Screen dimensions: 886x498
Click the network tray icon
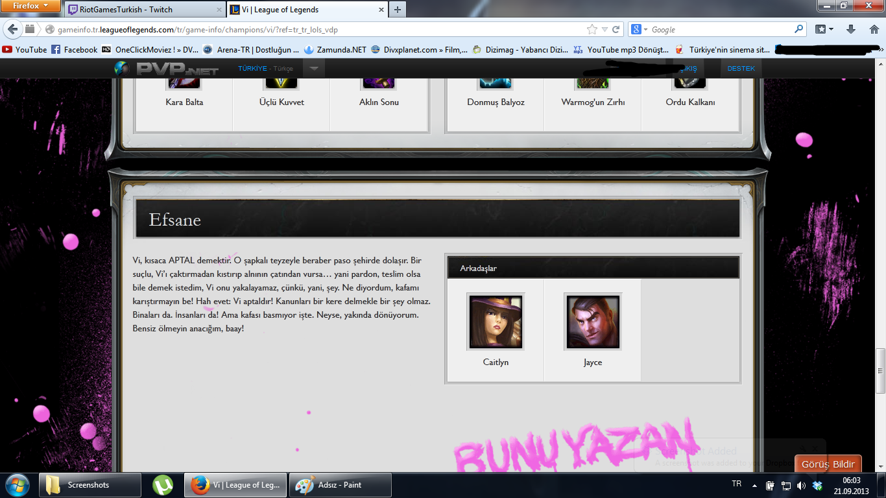(785, 485)
